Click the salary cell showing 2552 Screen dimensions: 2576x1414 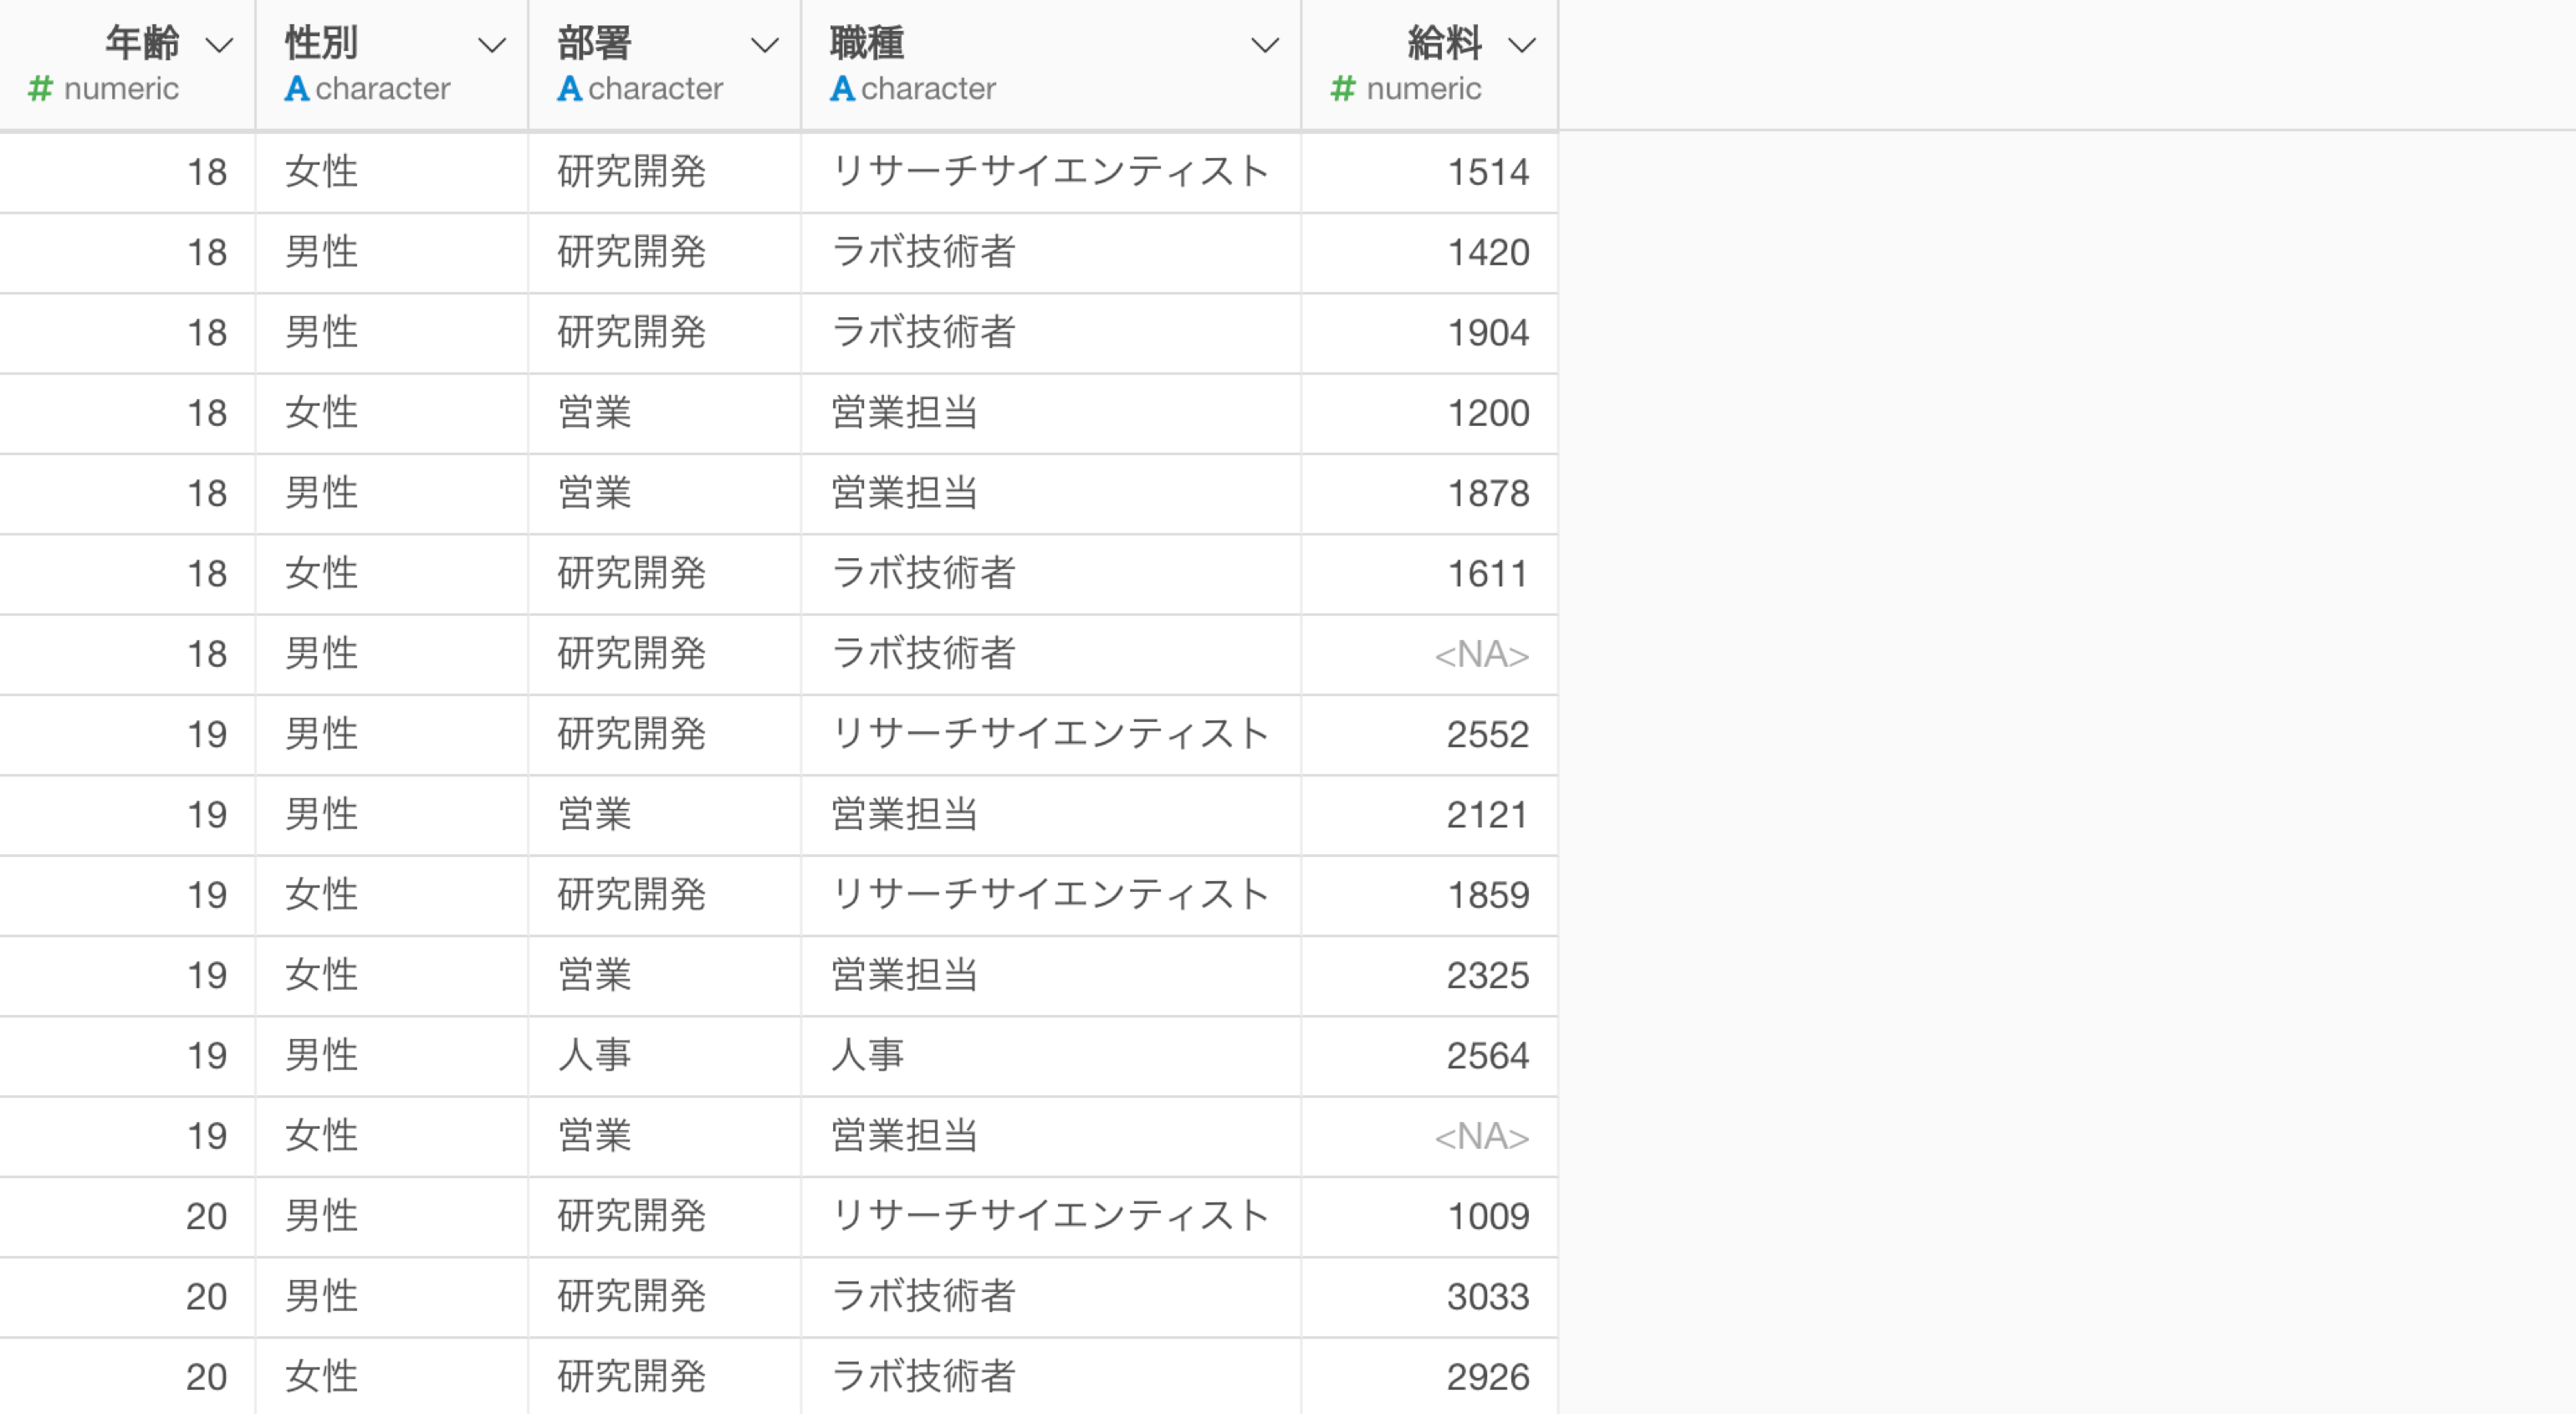[x=1429, y=735]
